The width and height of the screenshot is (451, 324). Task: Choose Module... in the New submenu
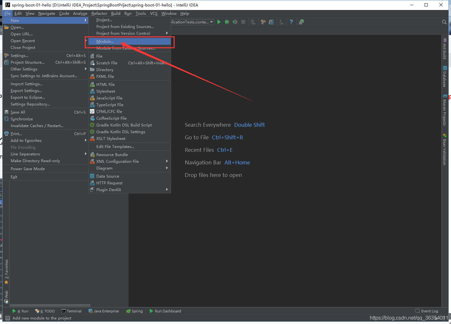click(130, 41)
